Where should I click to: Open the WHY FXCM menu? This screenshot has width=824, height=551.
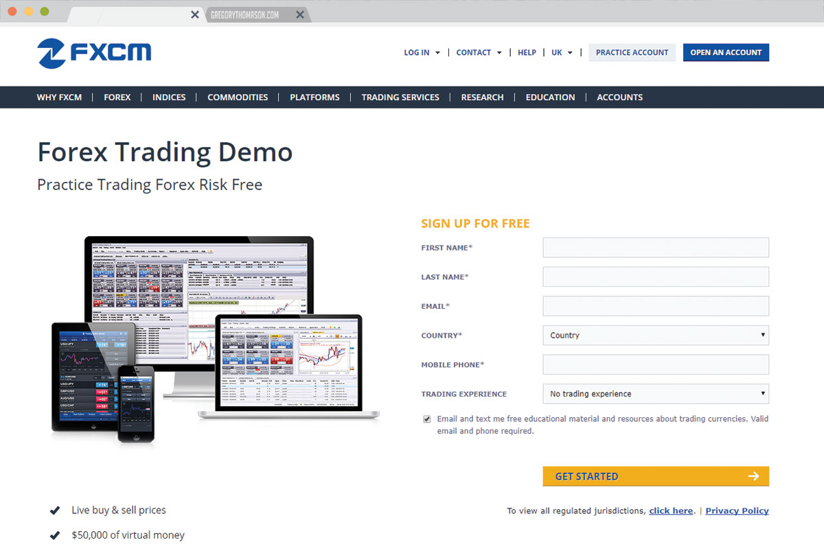click(x=59, y=97)
